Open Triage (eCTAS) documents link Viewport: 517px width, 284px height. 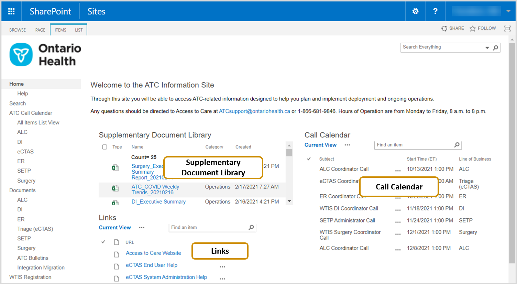click(35, 229)
